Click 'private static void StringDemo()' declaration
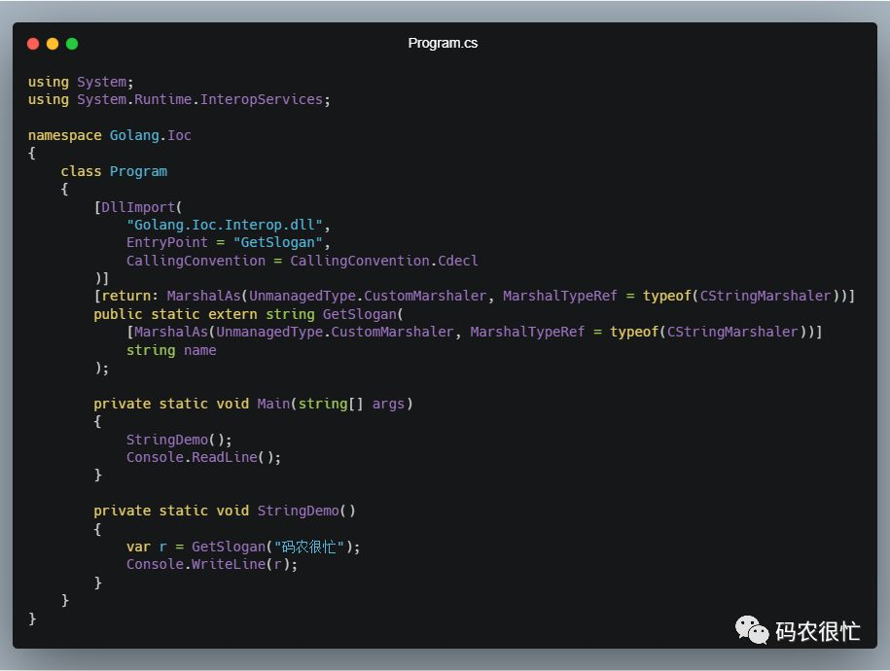The height and width of the screenshot is (671, 890). click(x=225, y=511)
